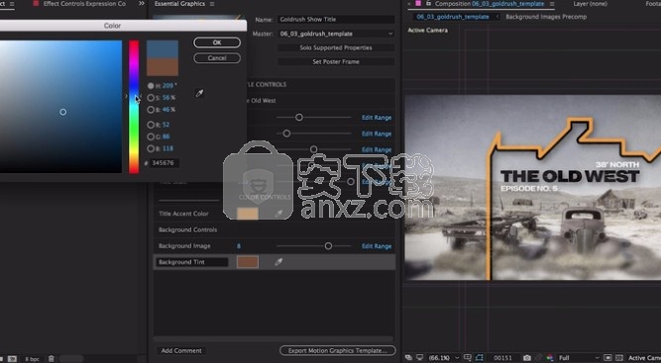
Task: Switch to 06_03_goldrush_template breadcrumb tab
Action: (x=453, y=17)
